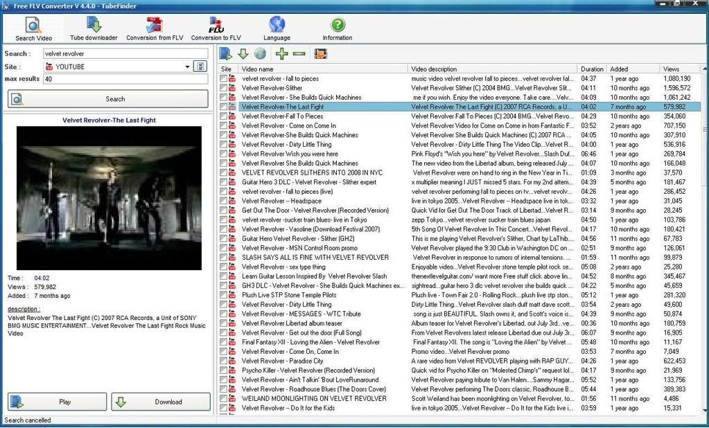Sort by the 'Video name' column header

click(323, 69)
